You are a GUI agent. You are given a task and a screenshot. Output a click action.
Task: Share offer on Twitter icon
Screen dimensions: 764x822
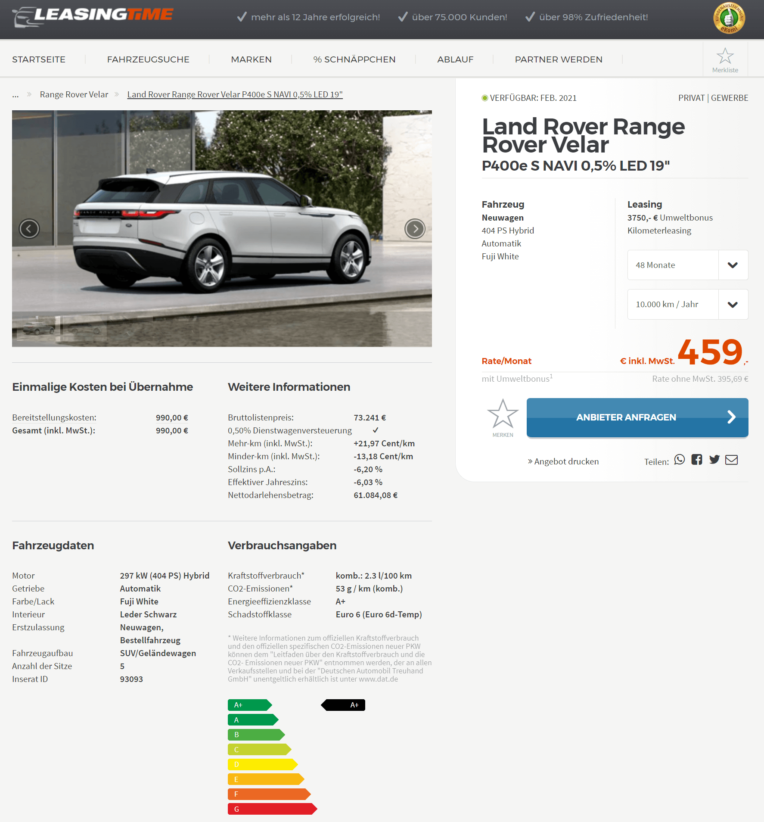point(714,460)
